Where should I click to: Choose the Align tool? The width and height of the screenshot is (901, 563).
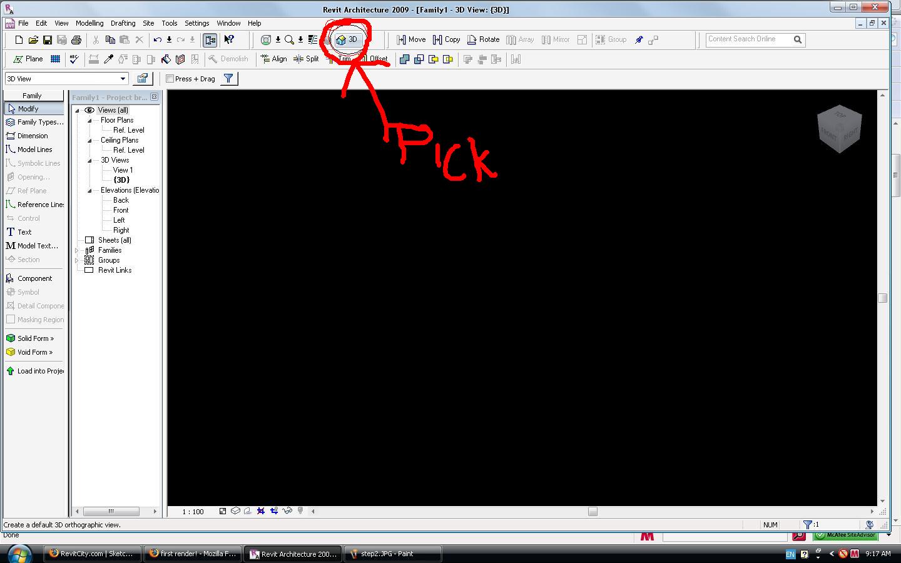point(273,59)
